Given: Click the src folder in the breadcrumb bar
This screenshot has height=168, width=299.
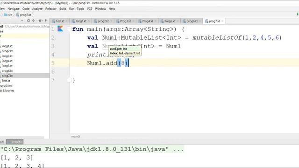Looking at the screenshot, I should (x=8, y=14).
